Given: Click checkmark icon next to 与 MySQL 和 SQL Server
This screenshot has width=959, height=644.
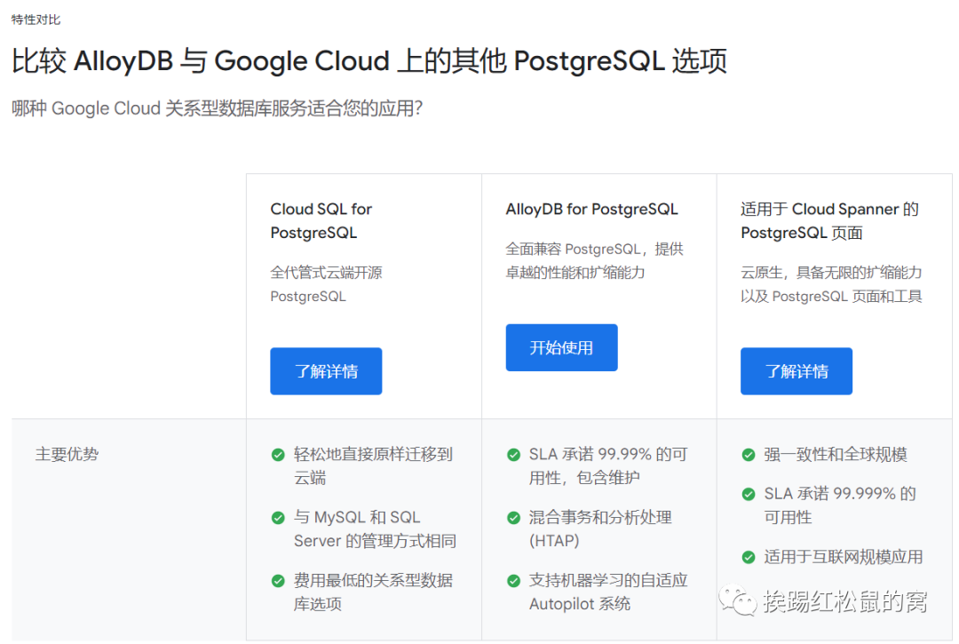Looking at the screenshot, I should (x=278, y=518).
